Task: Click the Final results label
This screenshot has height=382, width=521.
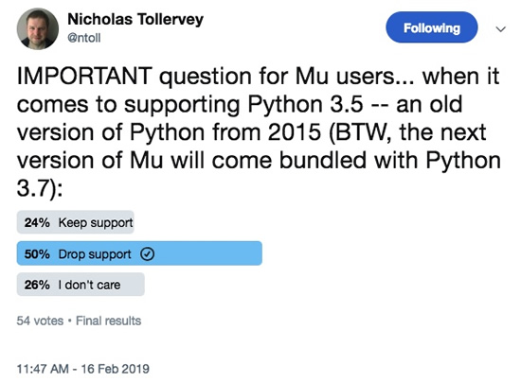Action: coord(108,321)
